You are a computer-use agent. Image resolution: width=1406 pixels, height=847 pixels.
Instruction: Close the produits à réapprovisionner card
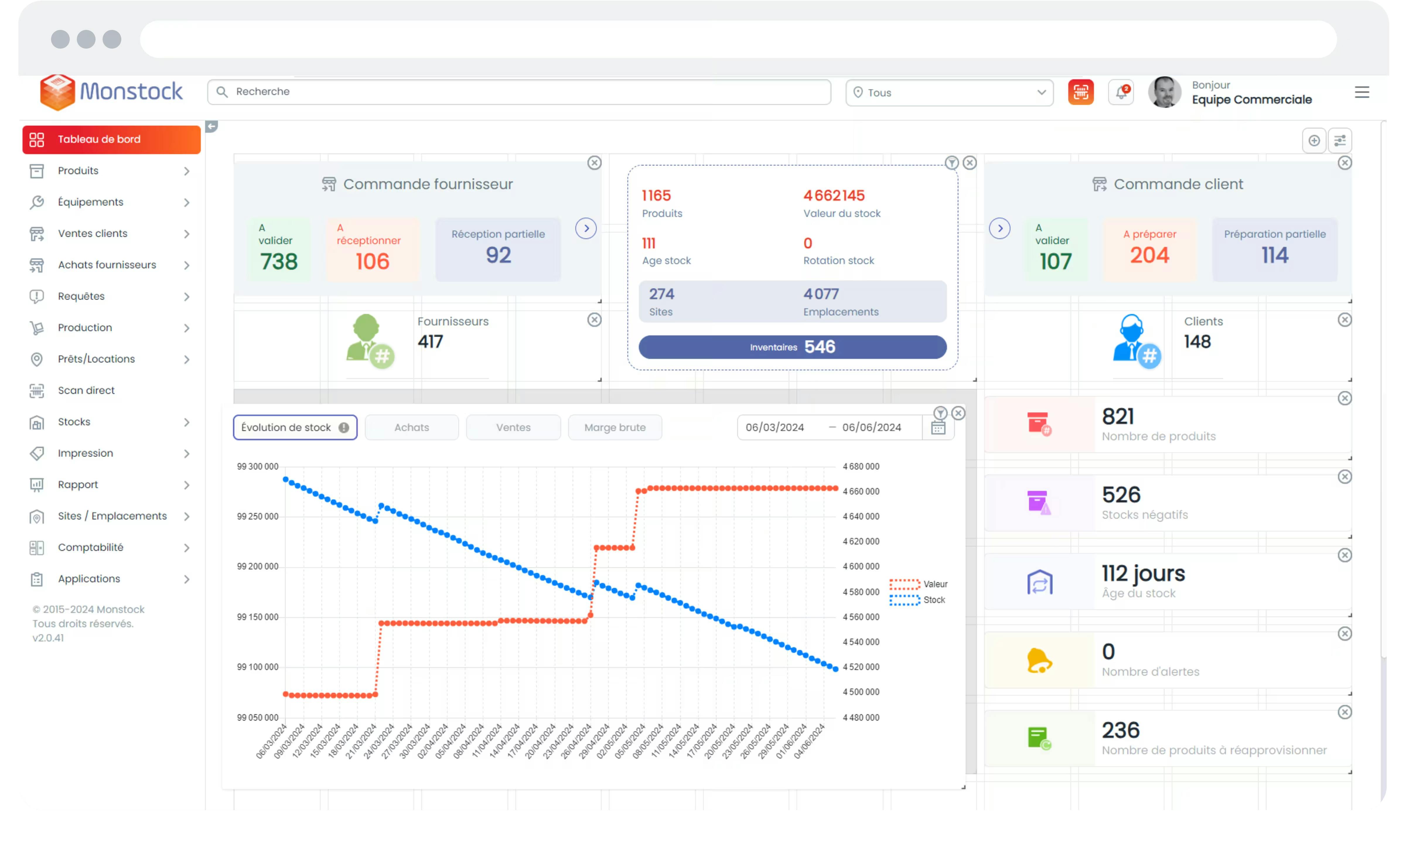(1344, 712)
